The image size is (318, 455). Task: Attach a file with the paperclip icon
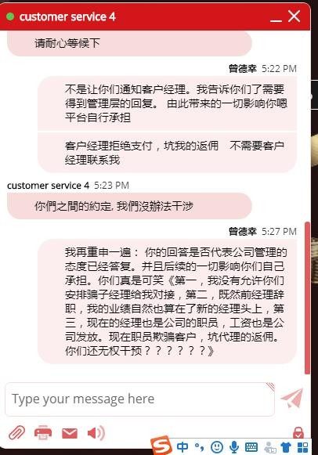pyautogui.click(x=16, y=433)
